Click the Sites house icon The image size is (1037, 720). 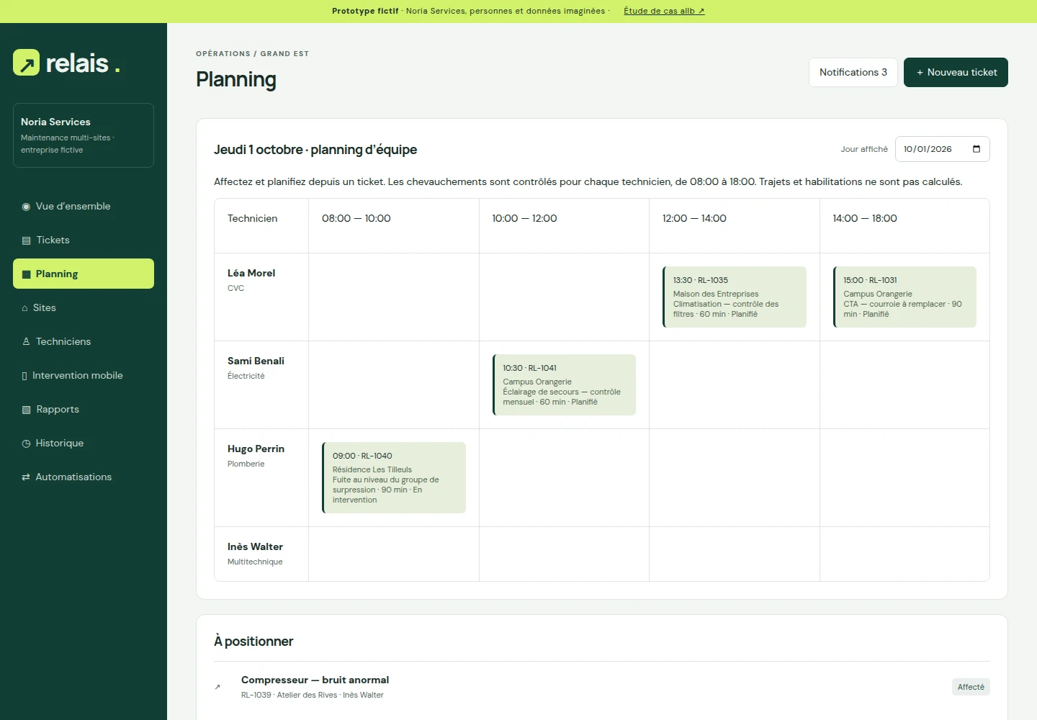[25, 308]
